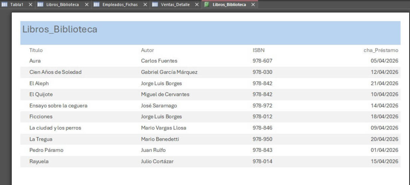The height and width of the screenshot is (185, 410).
Task: Click loan date 20/04/2026
Action: click(x=385, y=139)
